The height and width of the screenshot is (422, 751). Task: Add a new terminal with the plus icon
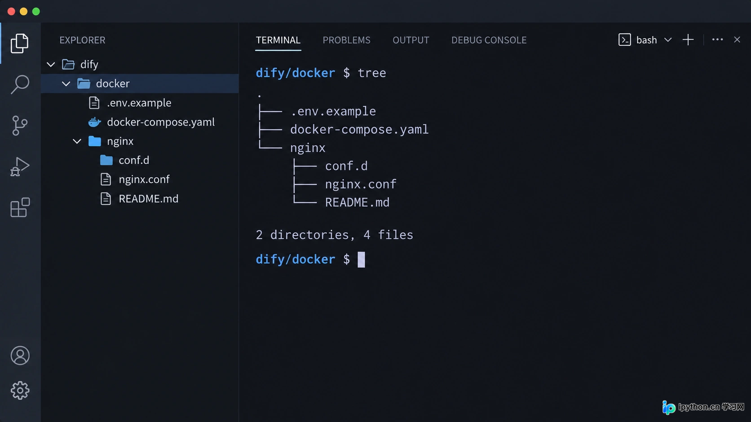point(688,40)
